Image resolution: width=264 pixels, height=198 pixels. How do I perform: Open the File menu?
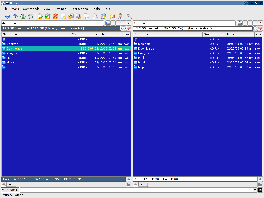[x=5, y=9]
